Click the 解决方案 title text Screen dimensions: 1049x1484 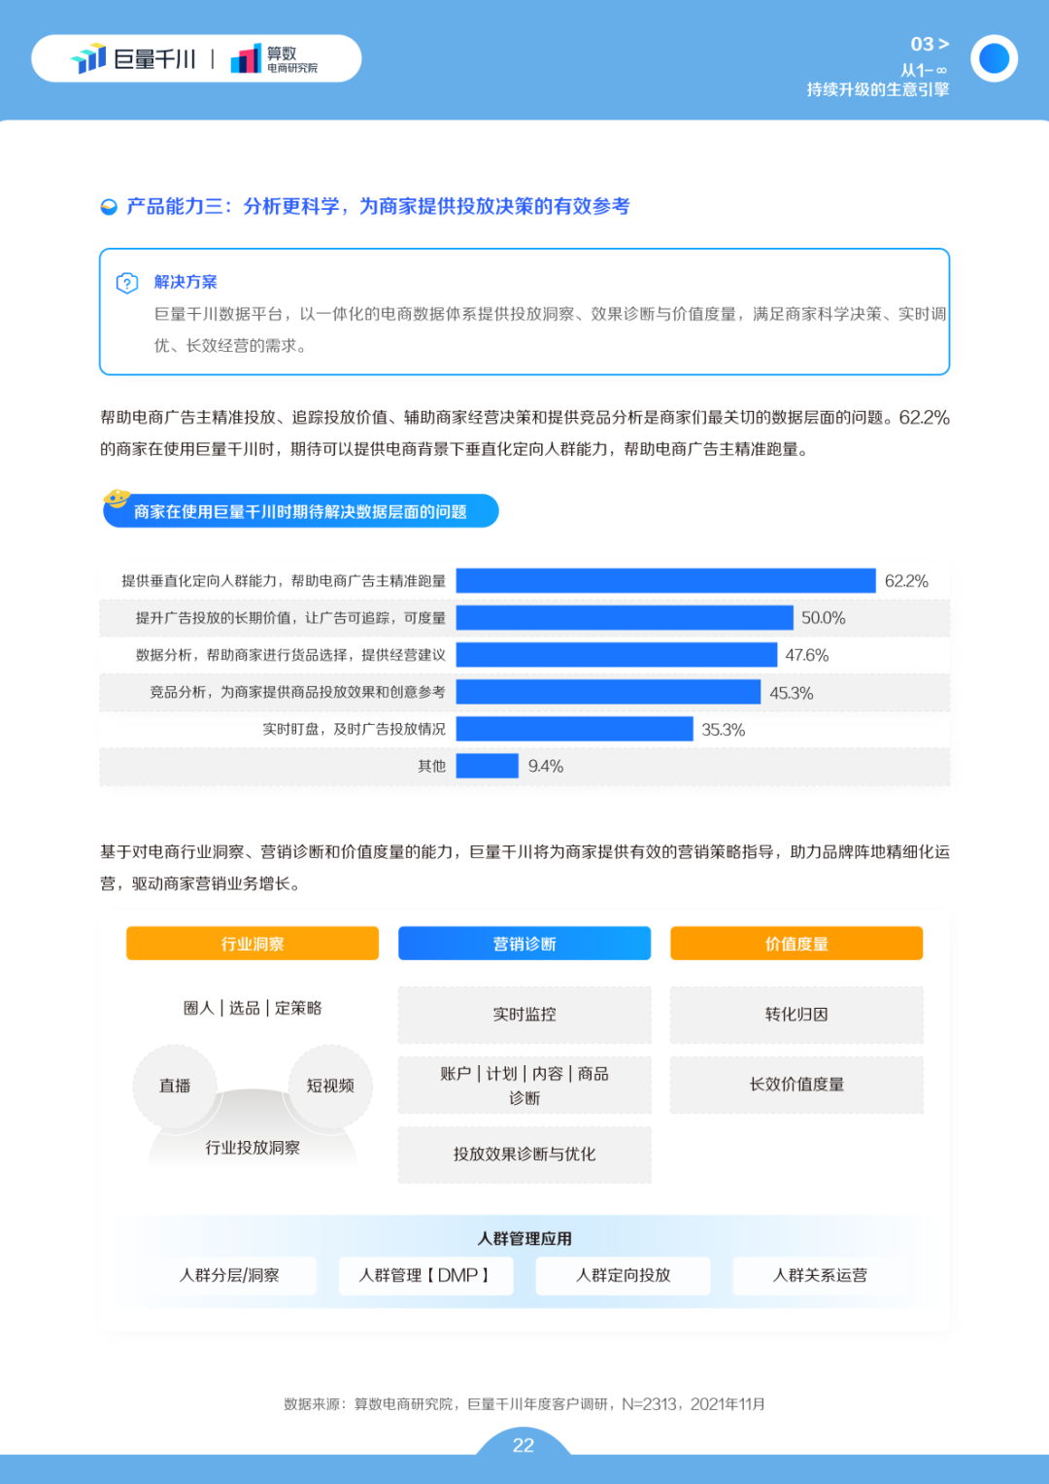click(x=186, y=282)
